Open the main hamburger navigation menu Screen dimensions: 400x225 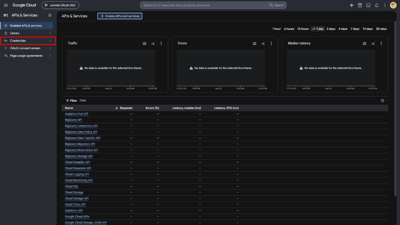click(6, 5)
